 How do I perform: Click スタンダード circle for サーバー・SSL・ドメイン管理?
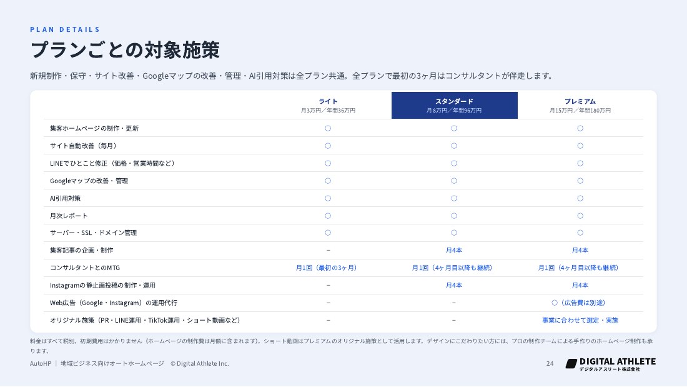tap(454, 233)
